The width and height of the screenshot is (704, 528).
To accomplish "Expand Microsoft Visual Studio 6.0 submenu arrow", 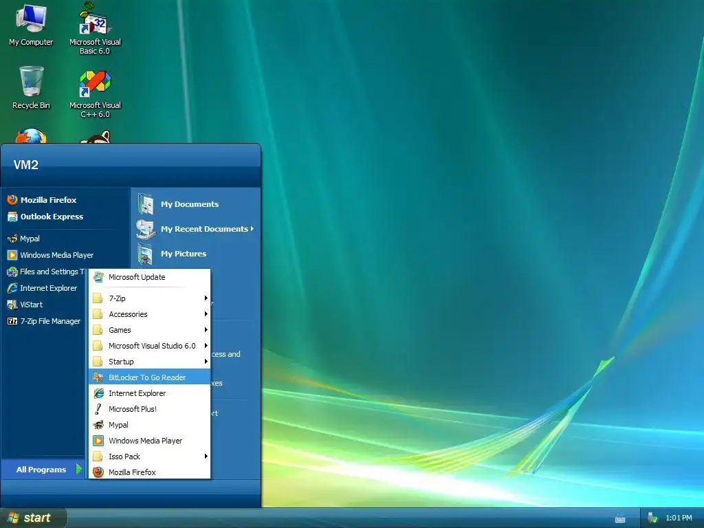I will [206, 346].
